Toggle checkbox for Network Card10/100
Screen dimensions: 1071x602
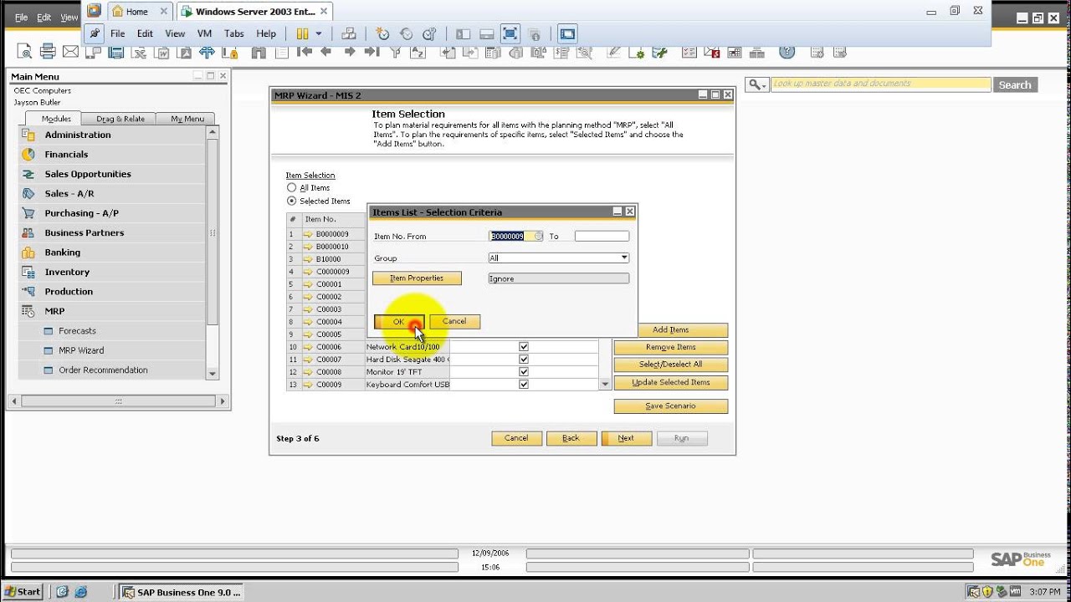coord(524,347)
